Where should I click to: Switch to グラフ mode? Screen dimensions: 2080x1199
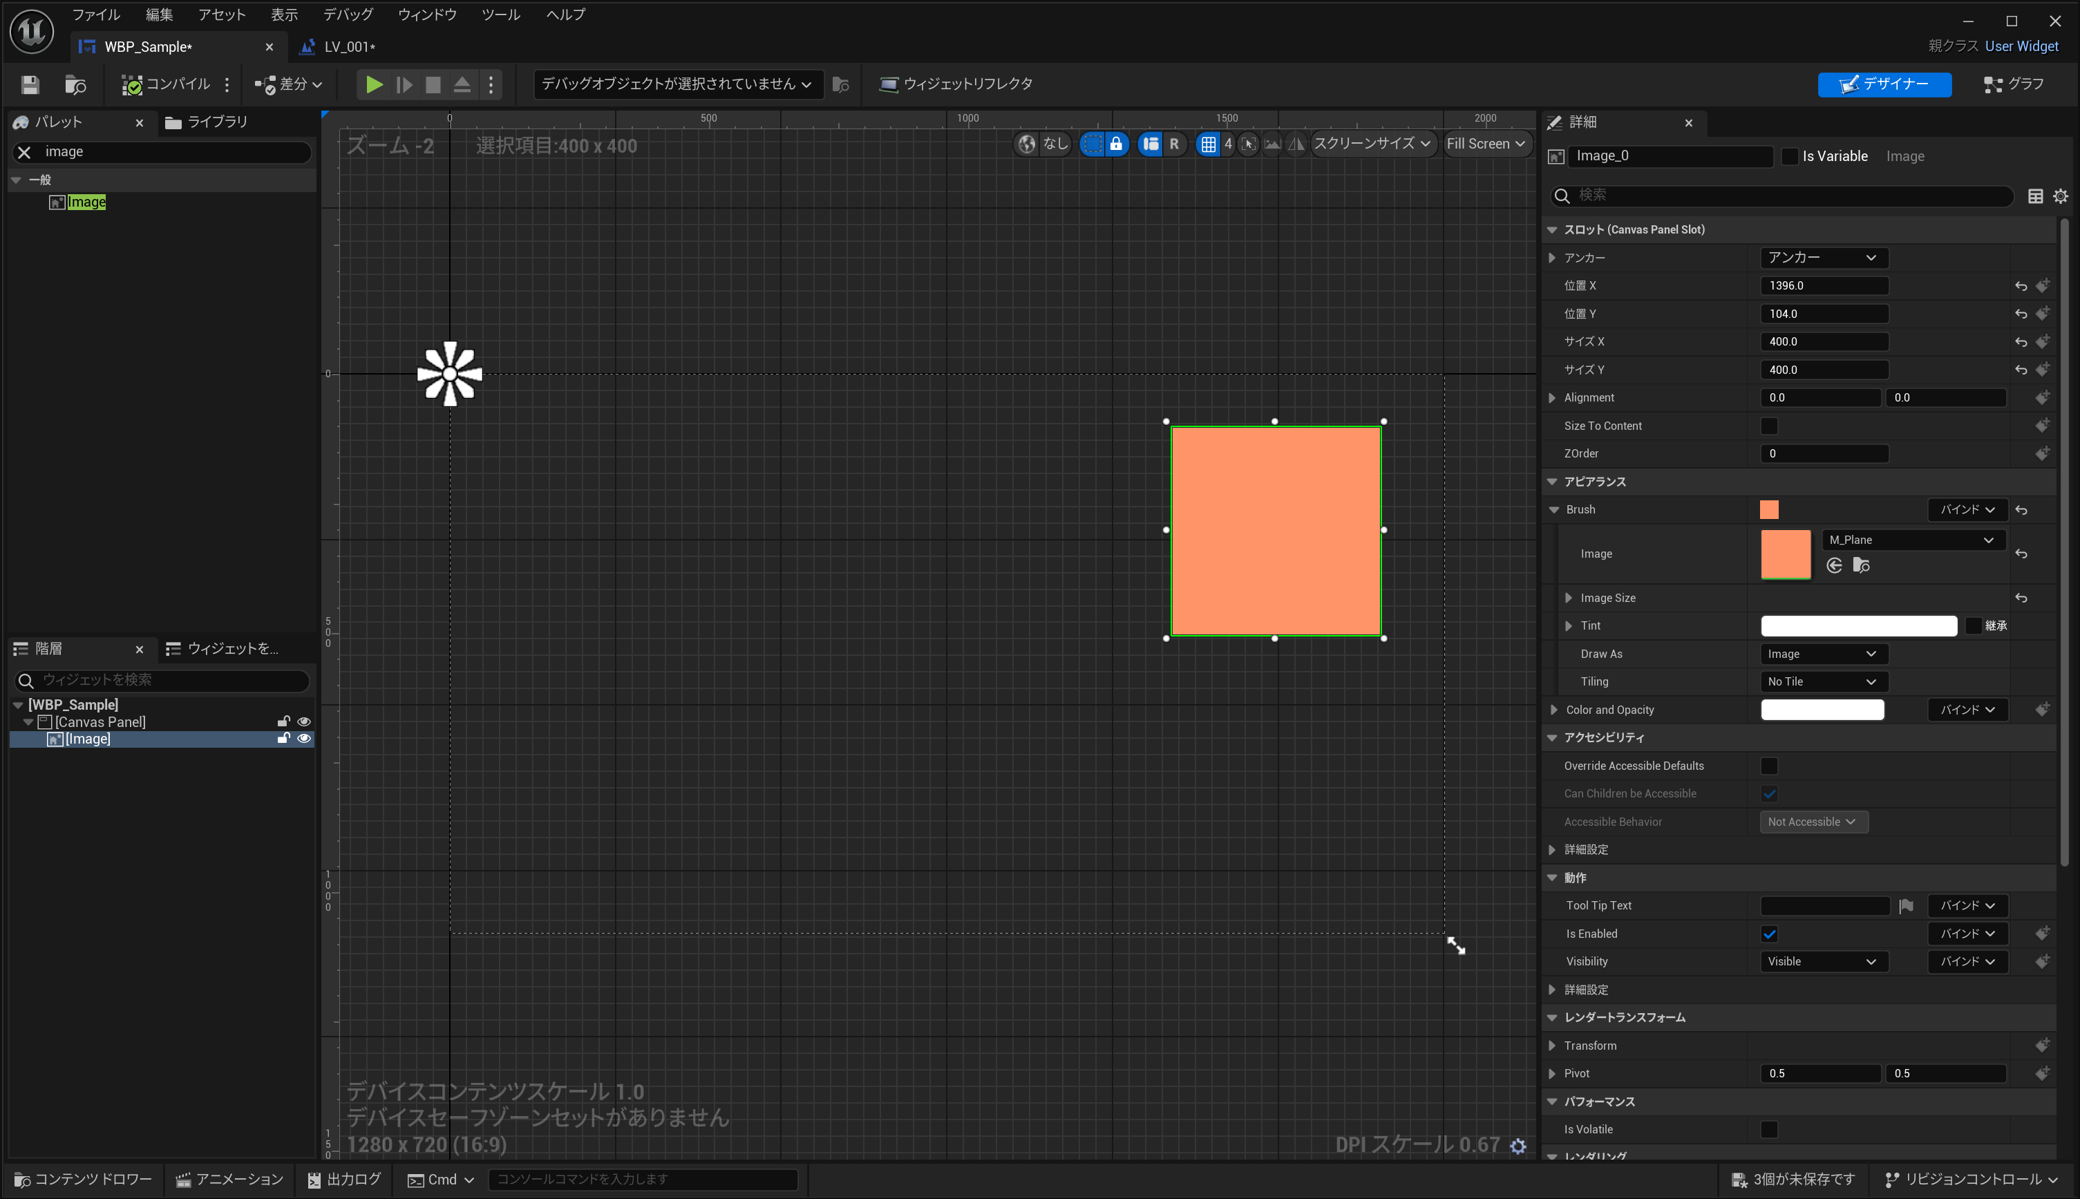pyautogui.click(x=2014, y=84)
